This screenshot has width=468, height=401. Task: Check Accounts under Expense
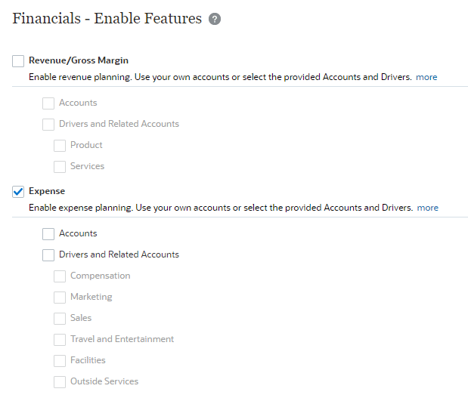pyautogui.click(x=48, y=234)
